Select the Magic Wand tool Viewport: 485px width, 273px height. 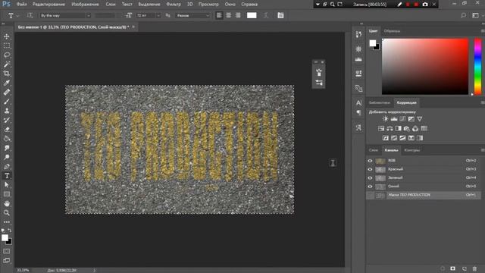coord(7,64)
